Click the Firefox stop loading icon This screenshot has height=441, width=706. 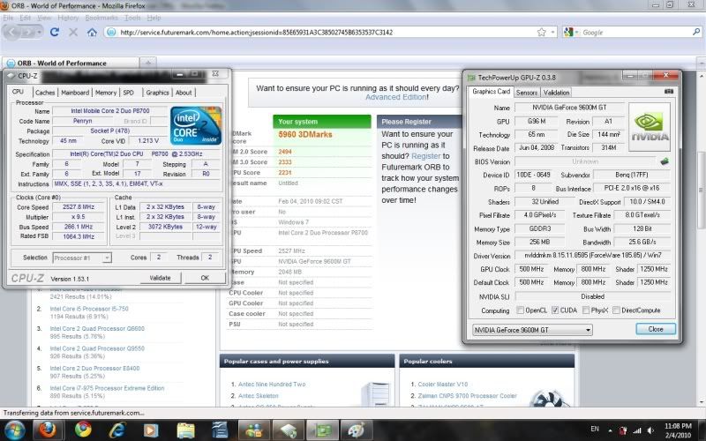[73, 32]
